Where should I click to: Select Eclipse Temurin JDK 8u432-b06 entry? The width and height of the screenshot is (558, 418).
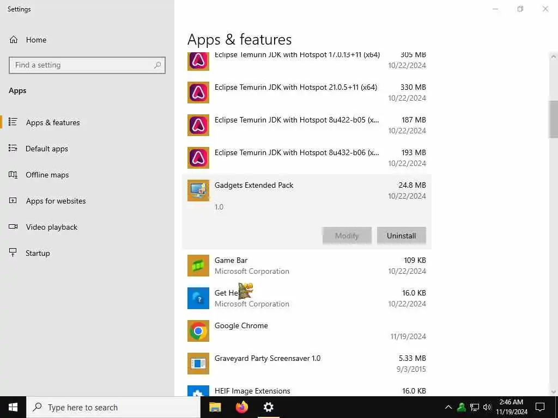pos(307,158)
